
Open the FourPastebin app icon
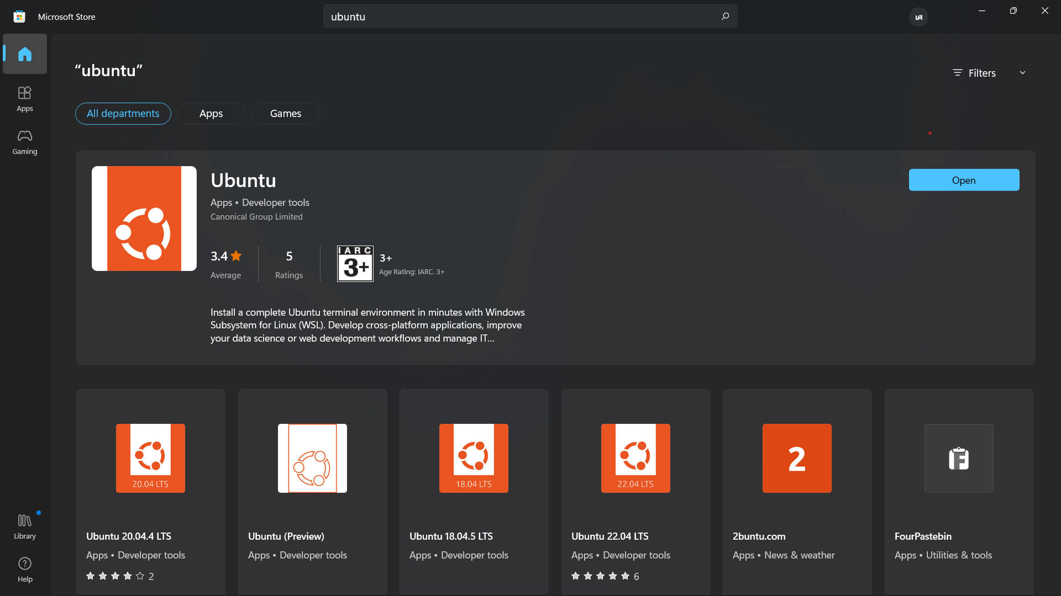[959, 458]
